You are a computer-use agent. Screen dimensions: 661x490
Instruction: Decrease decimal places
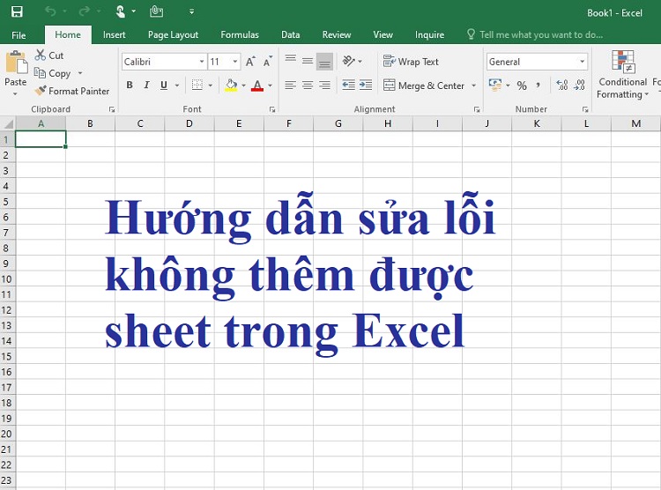click(580, 85)
